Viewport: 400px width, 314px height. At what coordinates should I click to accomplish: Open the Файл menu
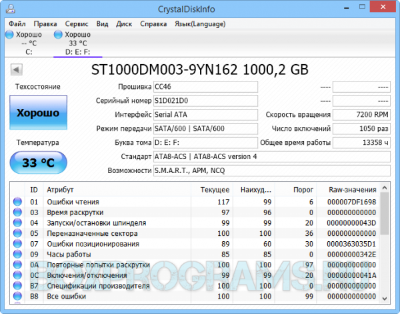17,24
